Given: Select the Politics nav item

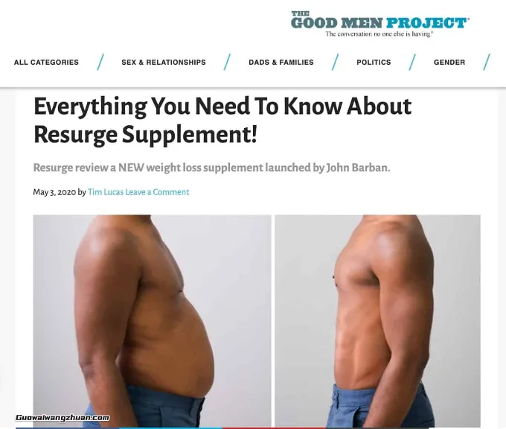Looking at the screenshot, I should (374, 62).
